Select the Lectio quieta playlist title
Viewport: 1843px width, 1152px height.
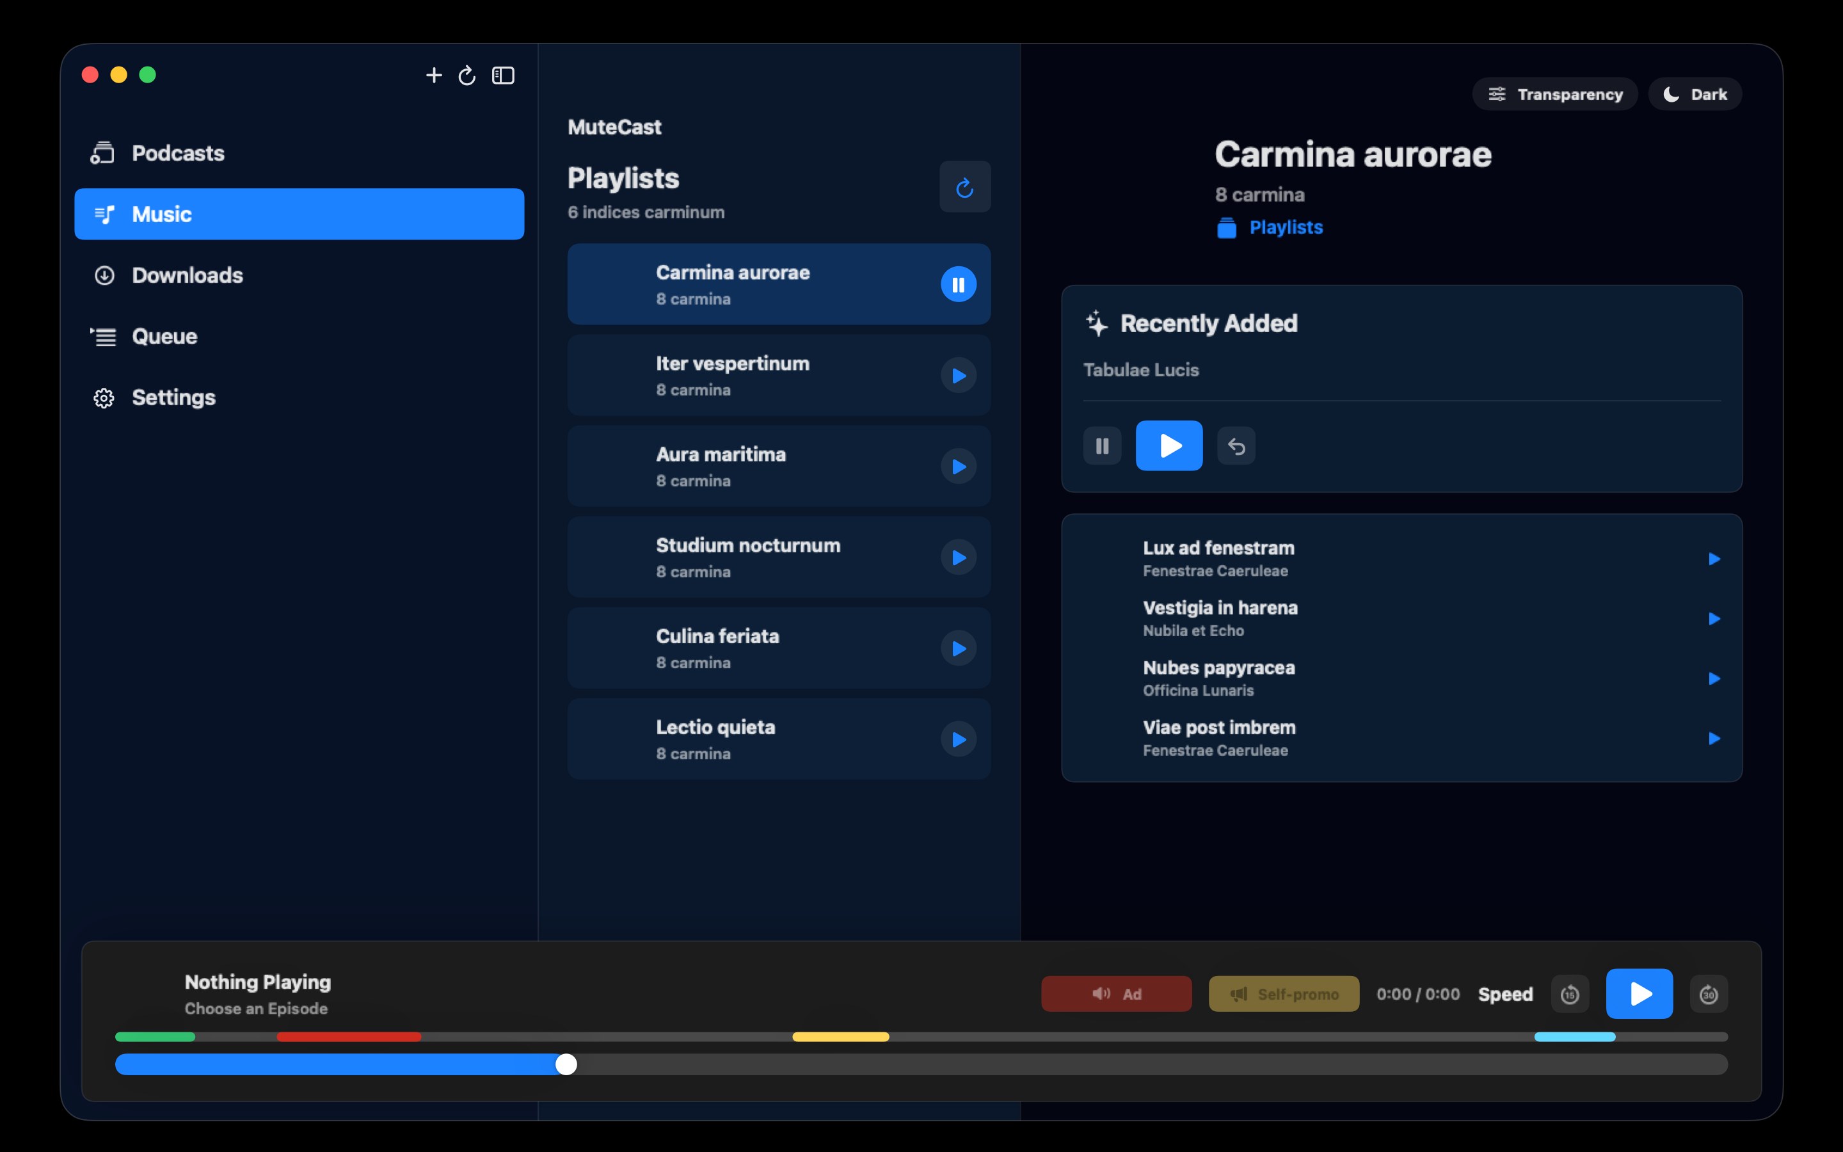pyautogui.click(x=715, y=727)
